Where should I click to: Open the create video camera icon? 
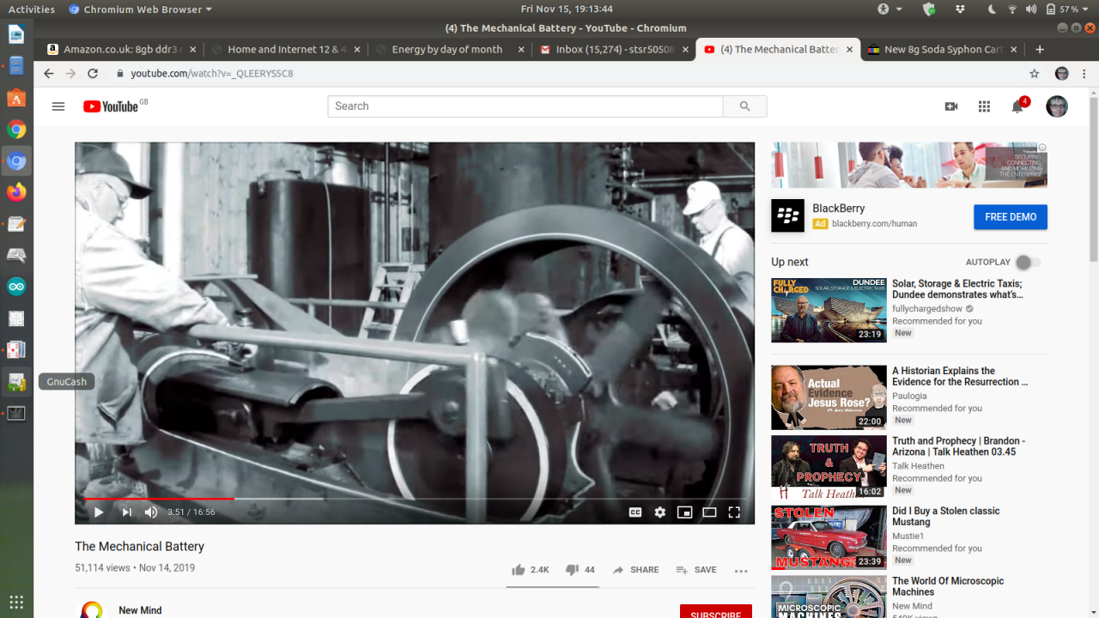[x=950, y=106]
